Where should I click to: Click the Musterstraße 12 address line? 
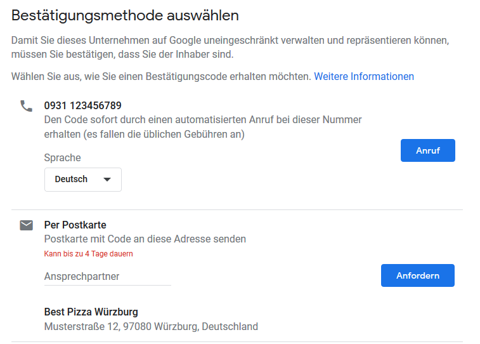coord(151,327)
